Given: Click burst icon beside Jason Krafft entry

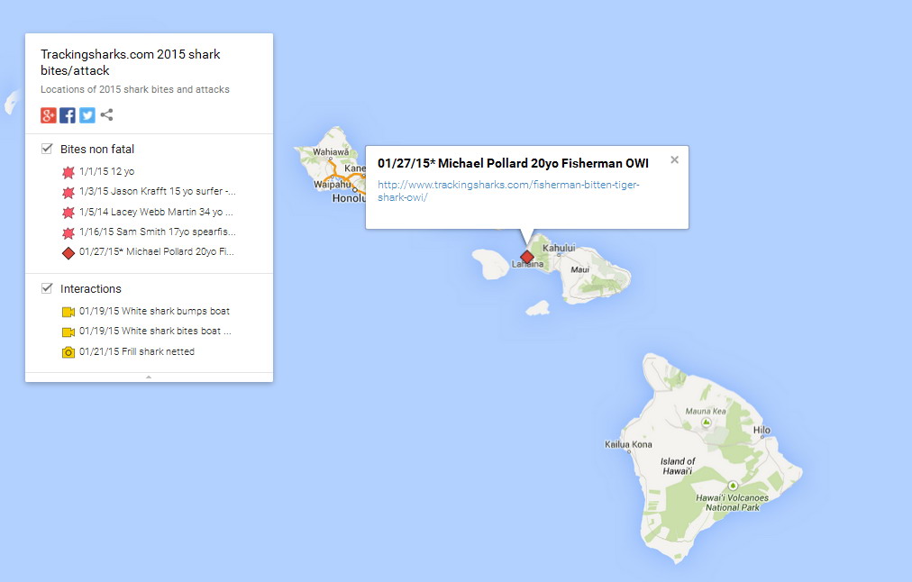Looking at the screenshot, I should [68, 192].
